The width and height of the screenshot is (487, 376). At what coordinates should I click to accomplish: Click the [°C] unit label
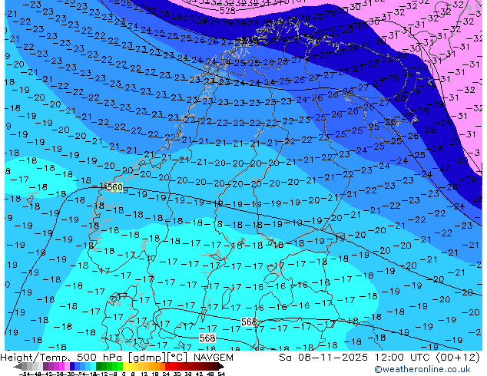pyautogui.click(x=177, y=358)
